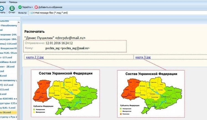The height and width of the screenshot is (120, 207).
Task: Select file ending with творение-244
Action: tap(8, 35)
